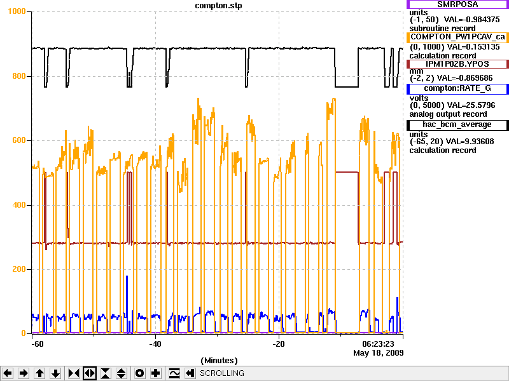The image size is (509, 381).
Task: Click the (Minutes) axis label
Action: pos(219,361)
